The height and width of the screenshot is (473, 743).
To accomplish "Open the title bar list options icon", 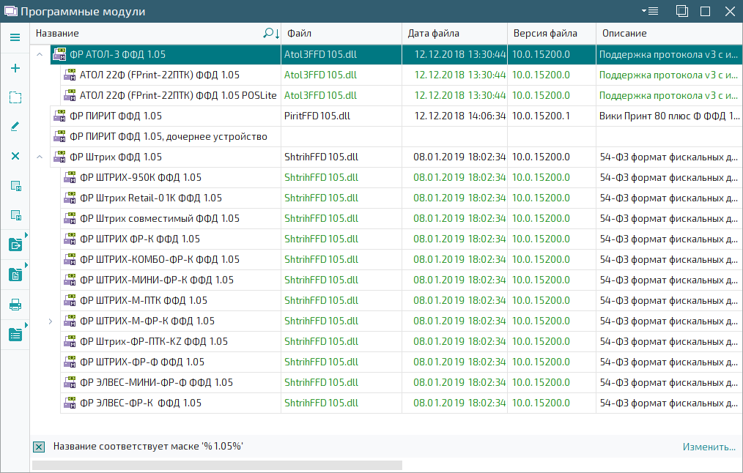I will pyautogui.click(x=649, y=11).
